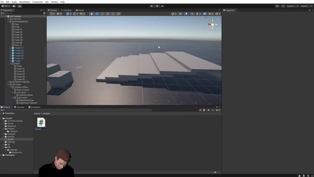Click the HandAnimator script asset icon
Viewport: 314px width, 177px height.
[x=41, y=122]
